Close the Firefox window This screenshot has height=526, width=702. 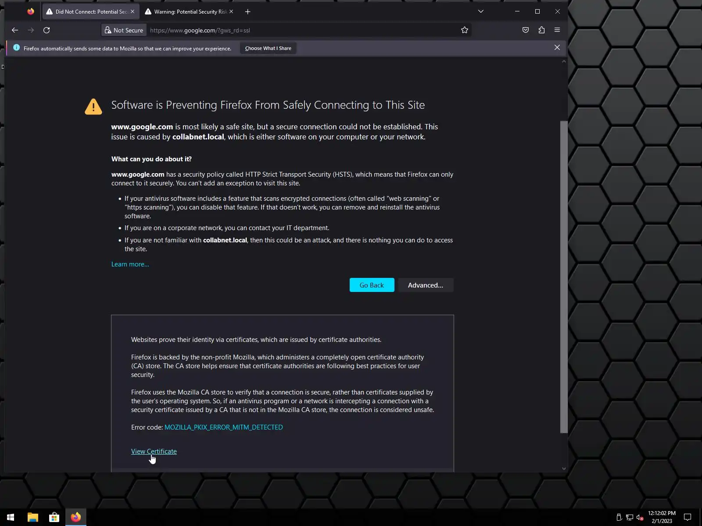[x=558, y=11]
